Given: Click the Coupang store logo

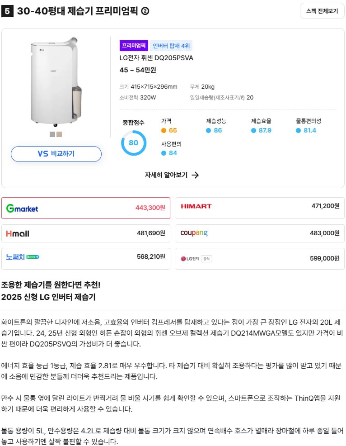Looking at the screenshot, I should [194, 233].
